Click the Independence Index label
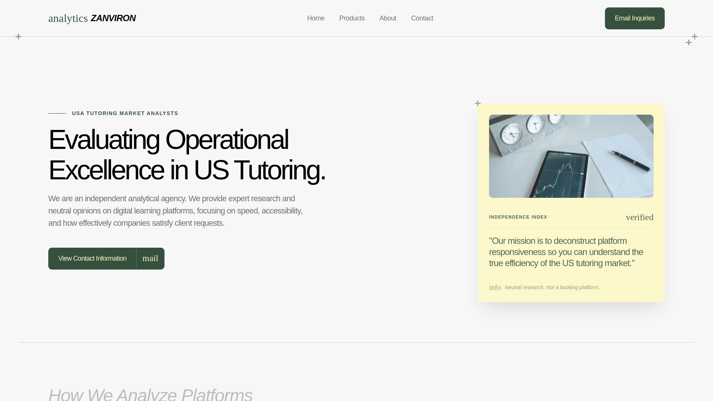This screenshot has height=401, width=713. click(x=518, y=217)
